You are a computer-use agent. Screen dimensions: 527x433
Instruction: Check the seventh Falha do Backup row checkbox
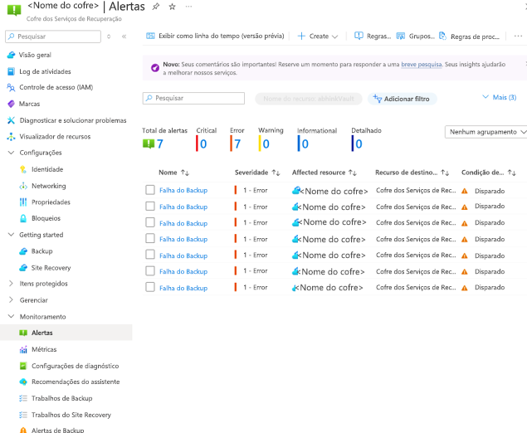pos(150,287)
